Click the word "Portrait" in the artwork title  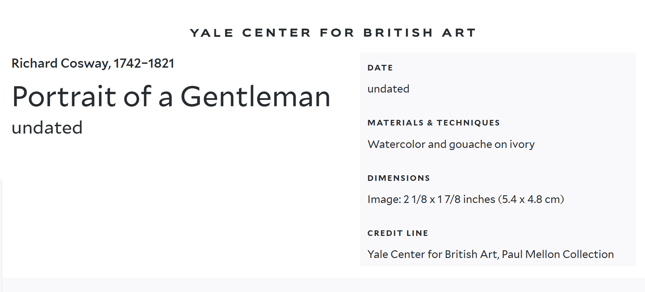[64, 97]
